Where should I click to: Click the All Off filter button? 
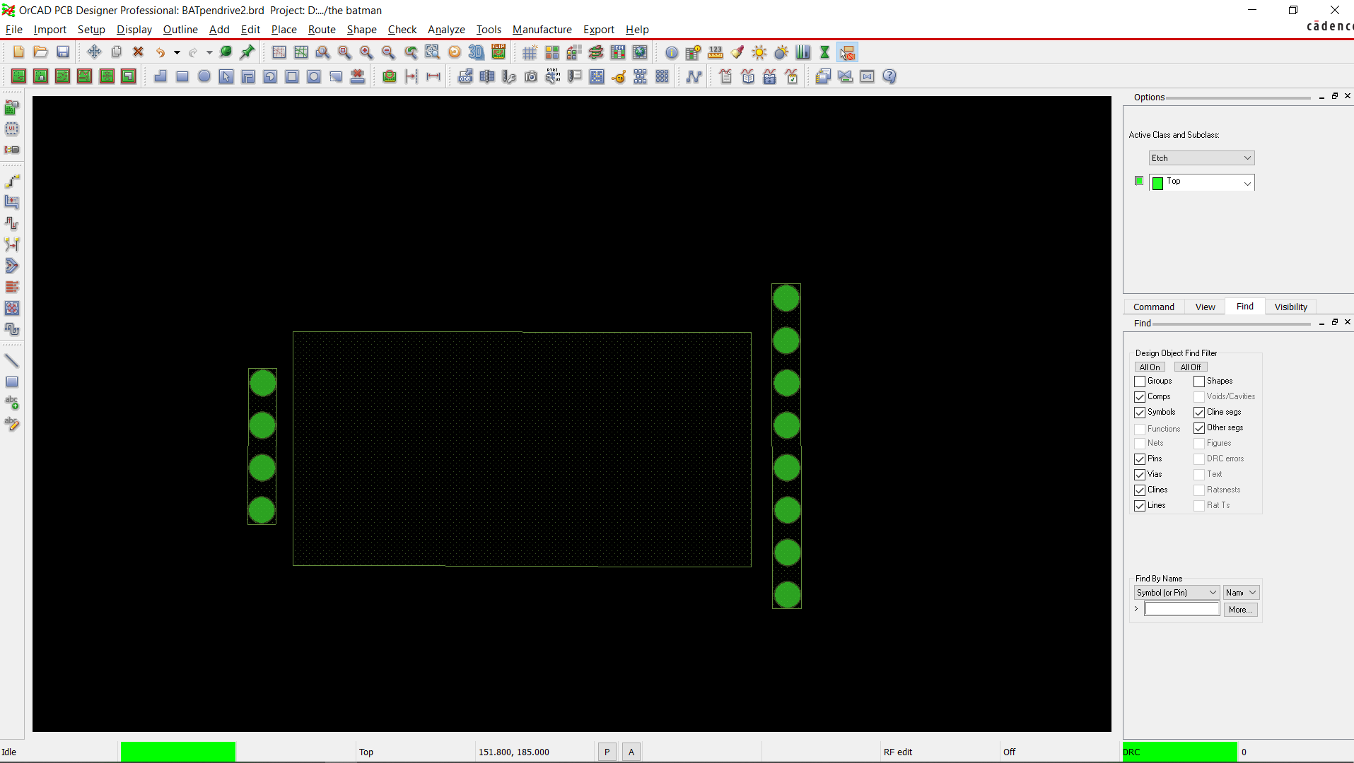click(1191, 366)
